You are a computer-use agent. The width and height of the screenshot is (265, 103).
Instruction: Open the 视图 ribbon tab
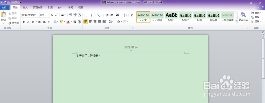(x=81, y=8)
